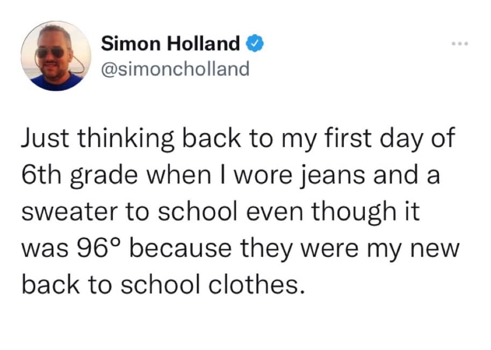491x350 pixels.
Task: Open Simon Holland's round profile picture
Action: pos(56,56)
